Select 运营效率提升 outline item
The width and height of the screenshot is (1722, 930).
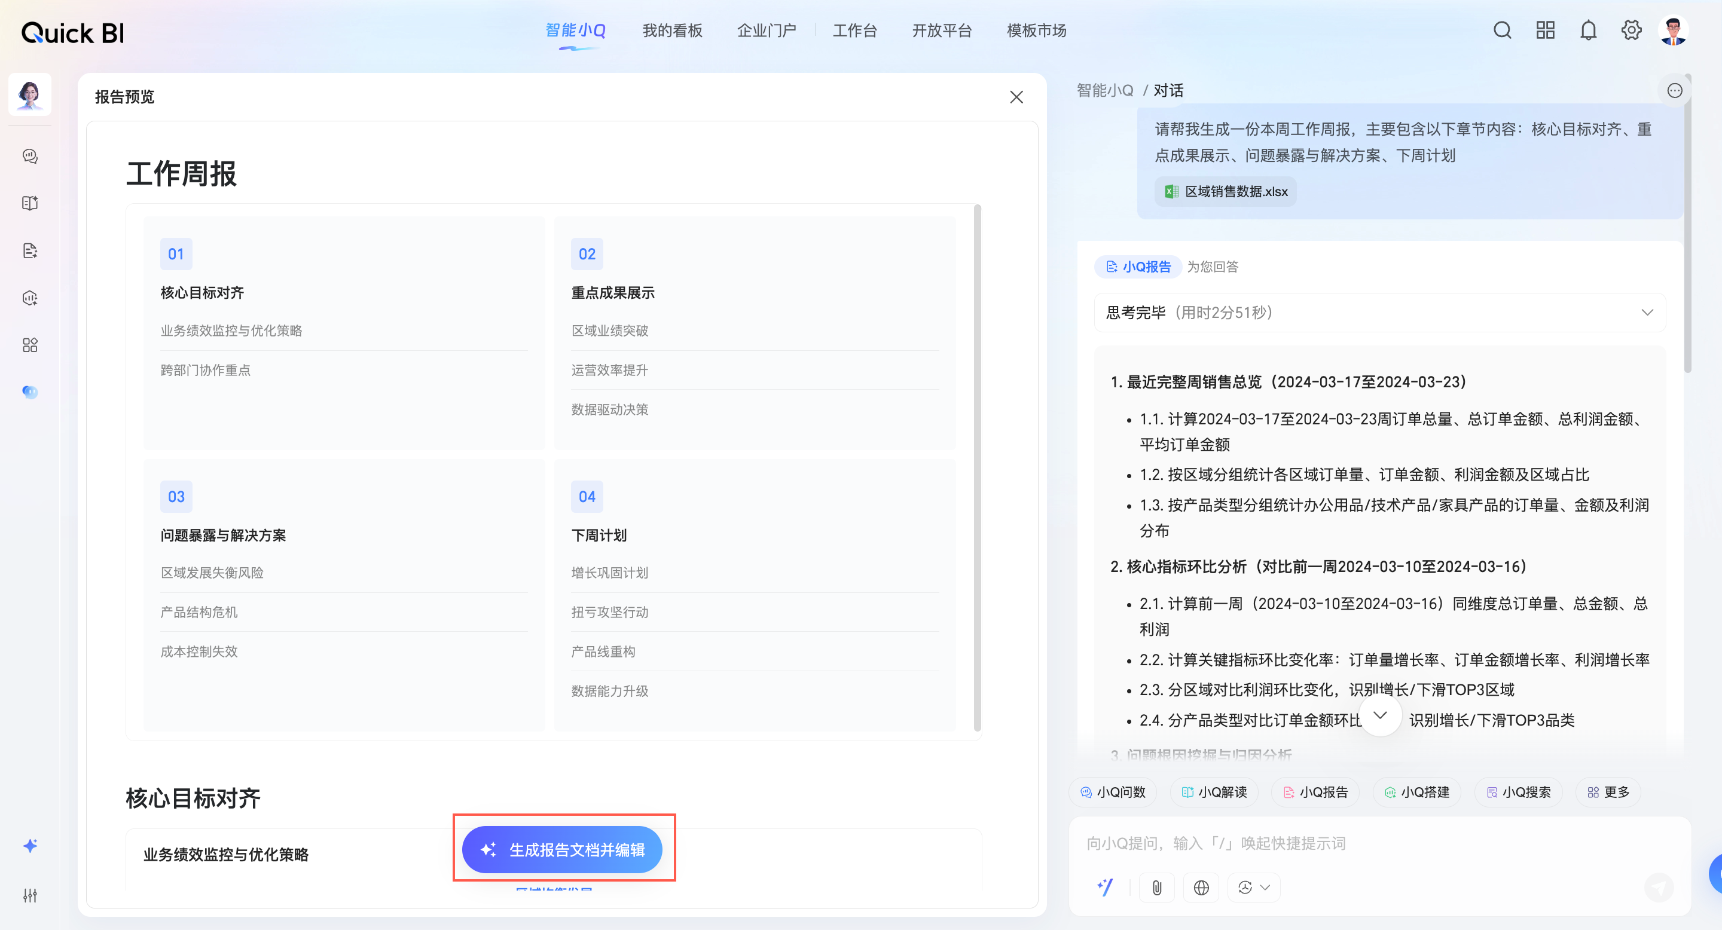610,370
